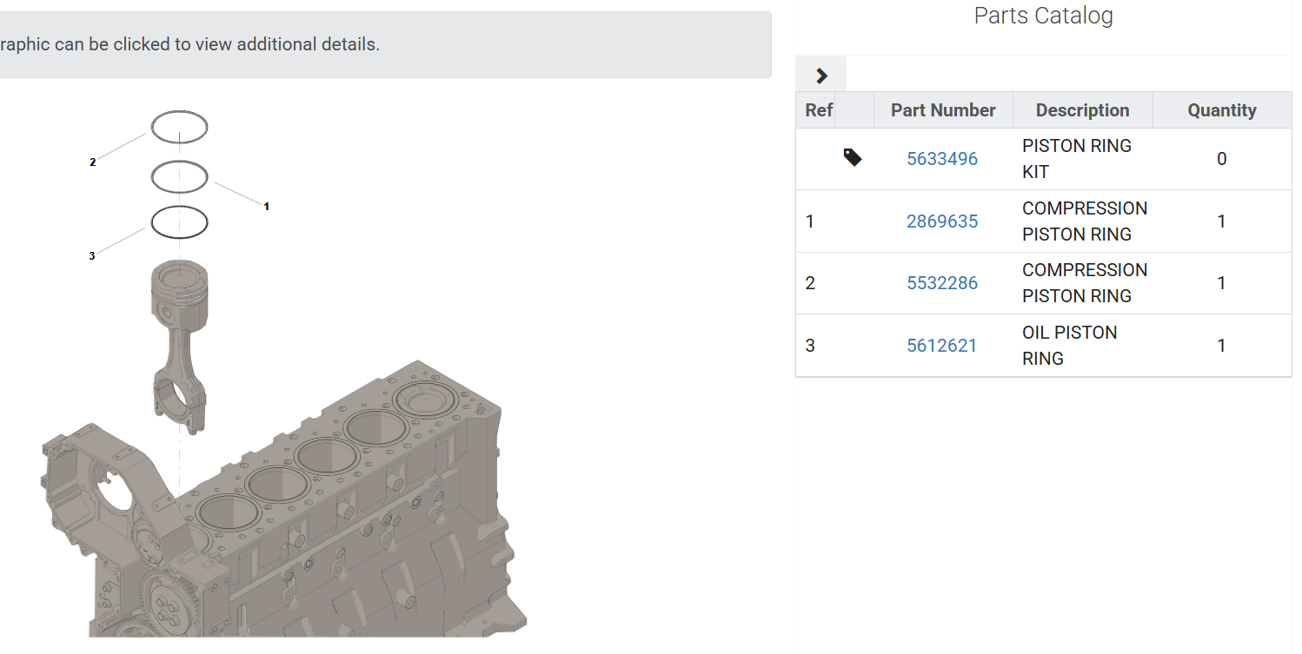Image resolution: width=1302 pixels, height=654 pixels.
Task: Select the OIL PISTON RING description cell
Action: [1083, 346]
